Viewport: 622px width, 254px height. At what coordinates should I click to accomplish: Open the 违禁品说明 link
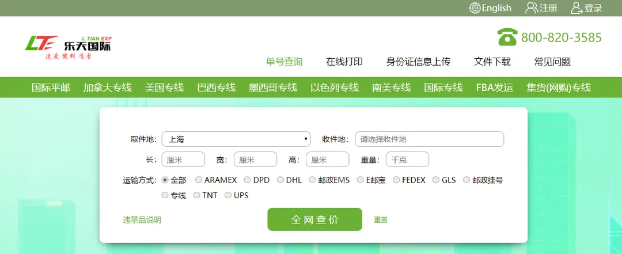(x=142, y=220)
